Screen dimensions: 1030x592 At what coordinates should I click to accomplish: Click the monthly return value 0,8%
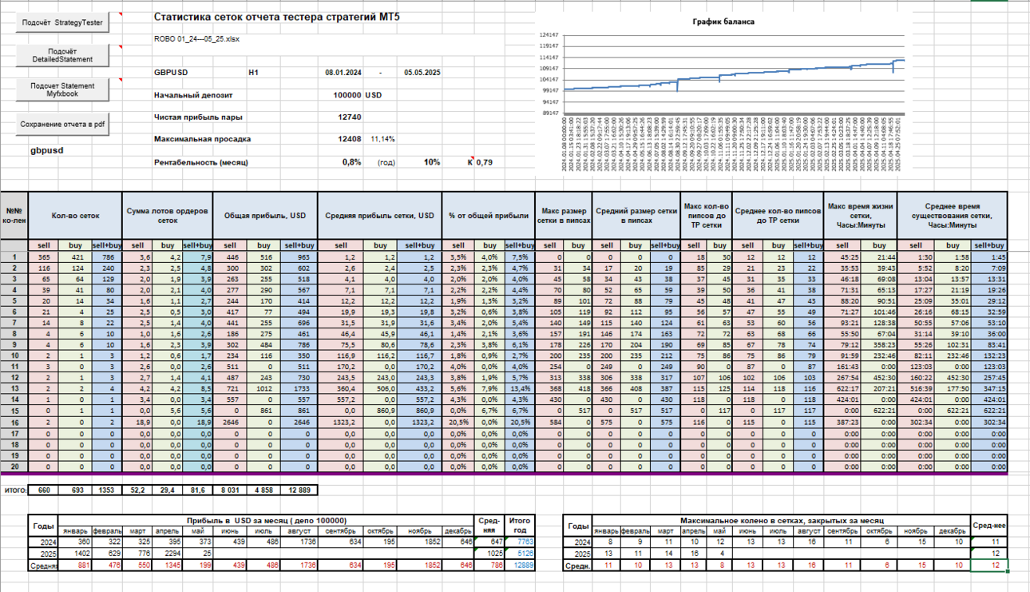352,162
